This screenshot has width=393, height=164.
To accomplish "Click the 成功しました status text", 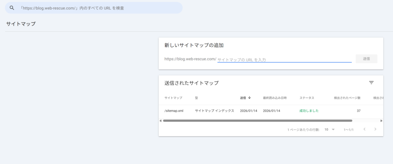I will click(309, 111).
